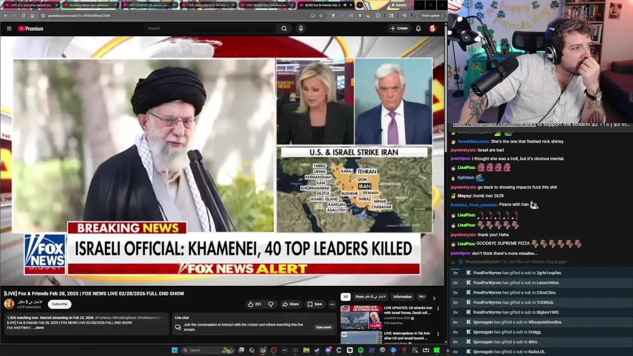Mute the Fox & Friends tab audio icon
Viewport: 633px width, 356px height.
coord(345,5)
